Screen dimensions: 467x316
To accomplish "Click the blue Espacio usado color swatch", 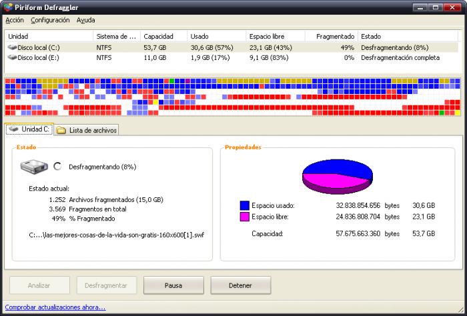I will click(245, 205).
